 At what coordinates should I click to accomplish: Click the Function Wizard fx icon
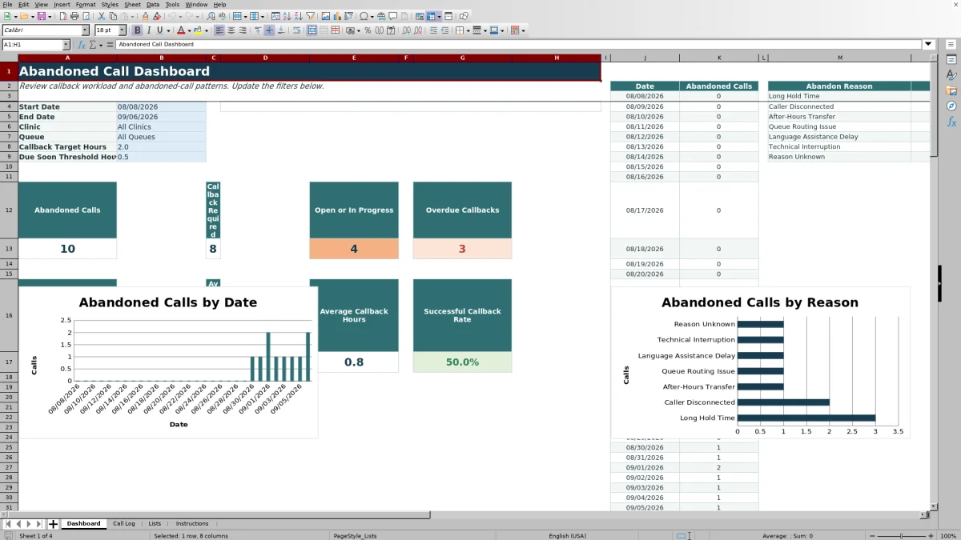coord(81,45)
